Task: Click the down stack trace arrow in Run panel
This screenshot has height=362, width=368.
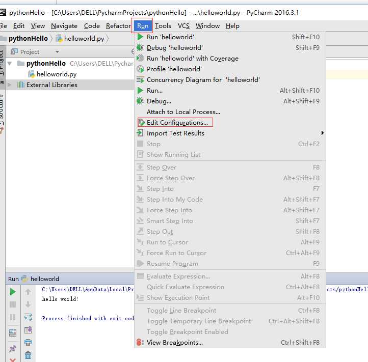Action: click(28, 304)
